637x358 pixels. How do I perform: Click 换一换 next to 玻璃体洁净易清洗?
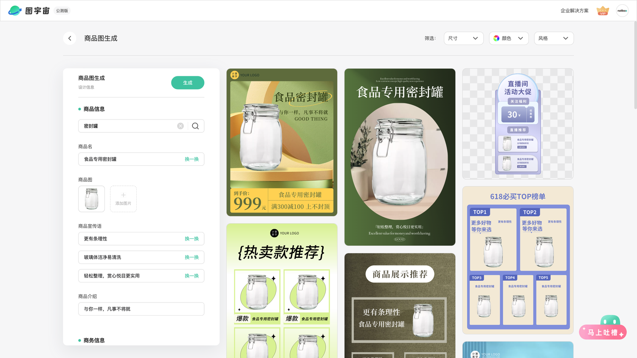(192, 257)
